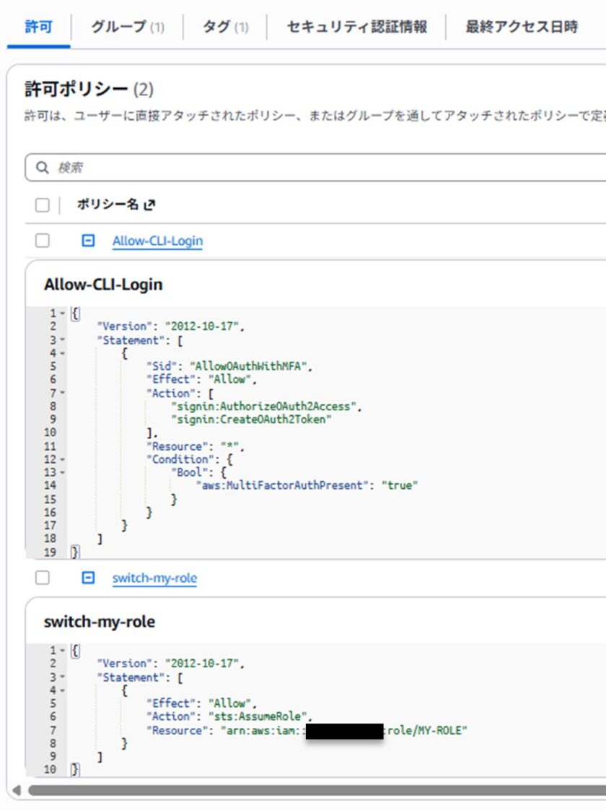606x811 pixels.
Task: Fold the Condition block at line 12
Action: coord(63,459)
